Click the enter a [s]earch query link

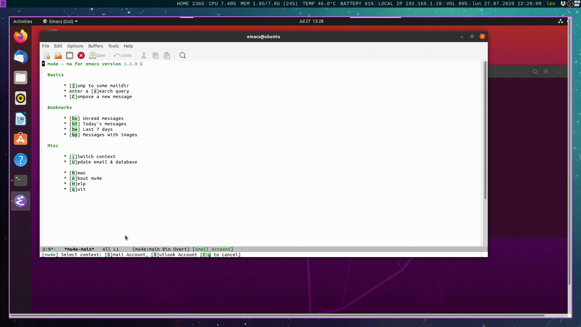point(99,91)
